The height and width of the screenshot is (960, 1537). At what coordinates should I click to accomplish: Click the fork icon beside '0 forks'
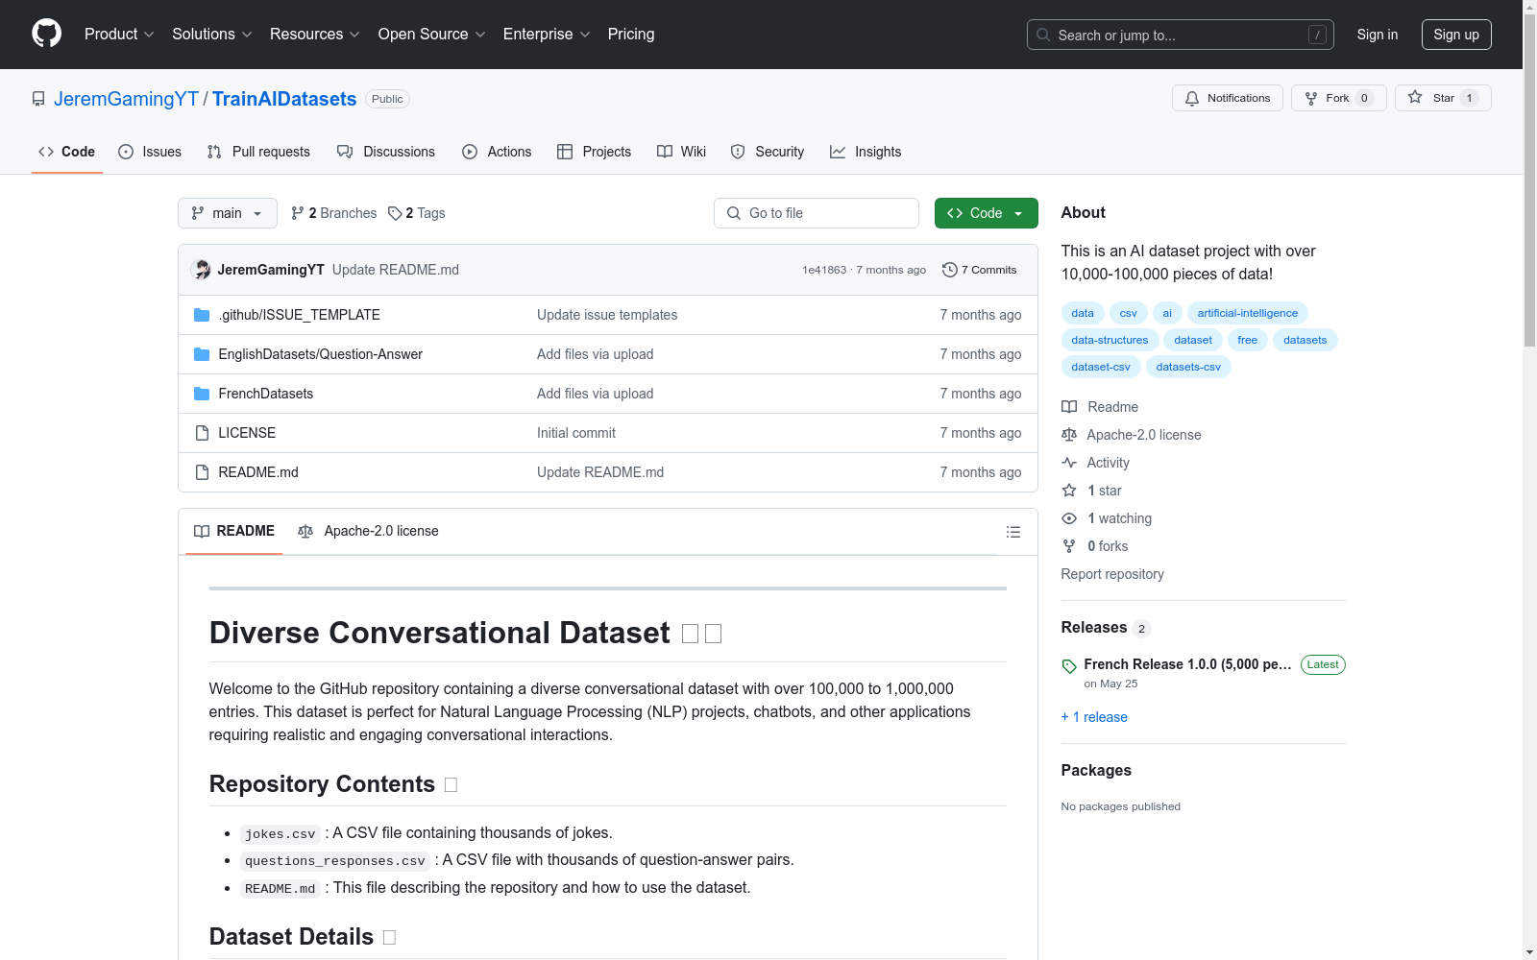(1069, 546)
